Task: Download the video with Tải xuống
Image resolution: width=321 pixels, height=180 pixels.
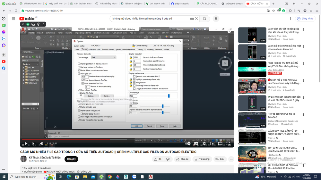Action: (x=202, y=159)
